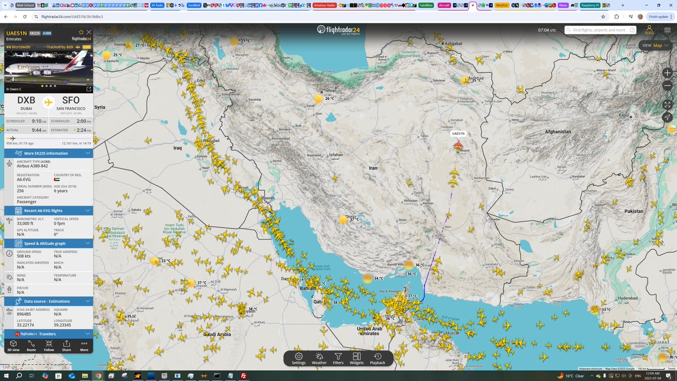The image size is (677, 381).
Task: Open Chrome extensions menu
Action: pos(616,16)
